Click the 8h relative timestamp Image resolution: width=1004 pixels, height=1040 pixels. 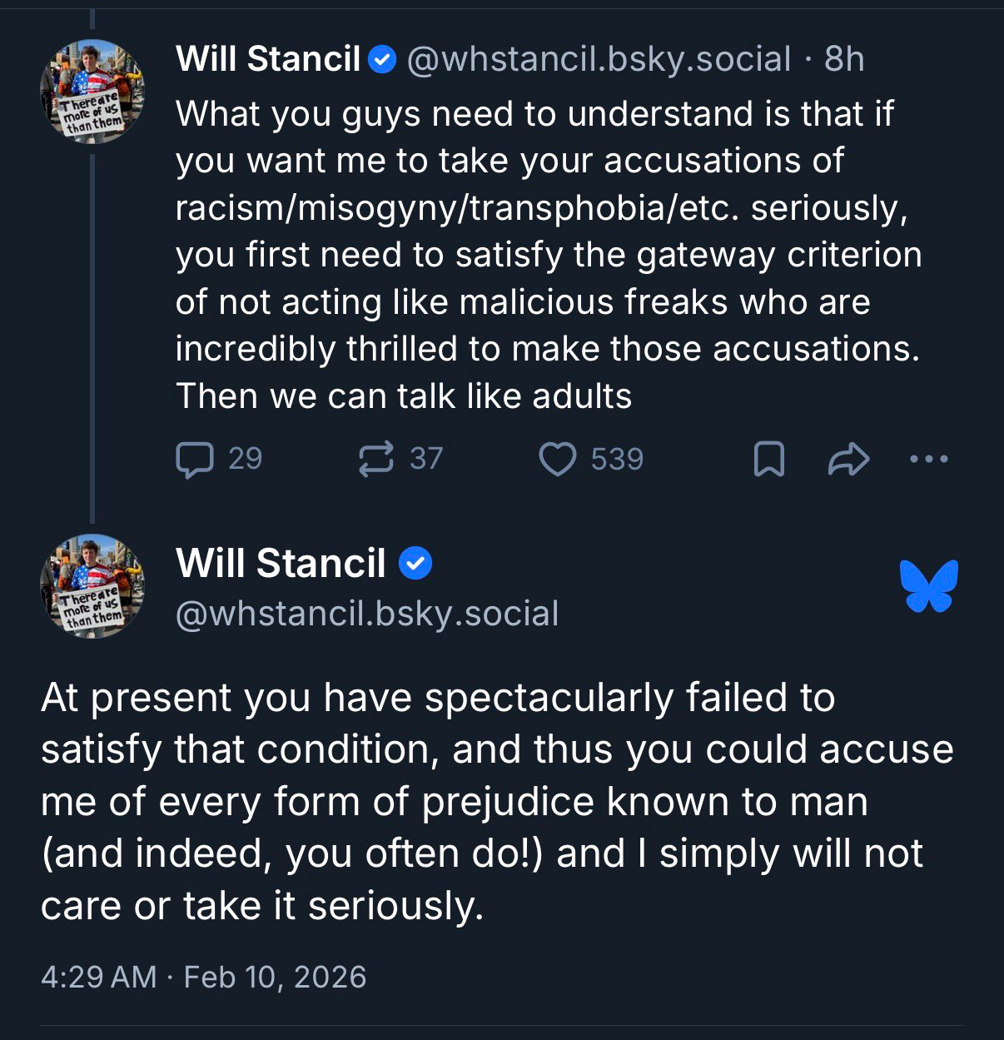[844, 60]
